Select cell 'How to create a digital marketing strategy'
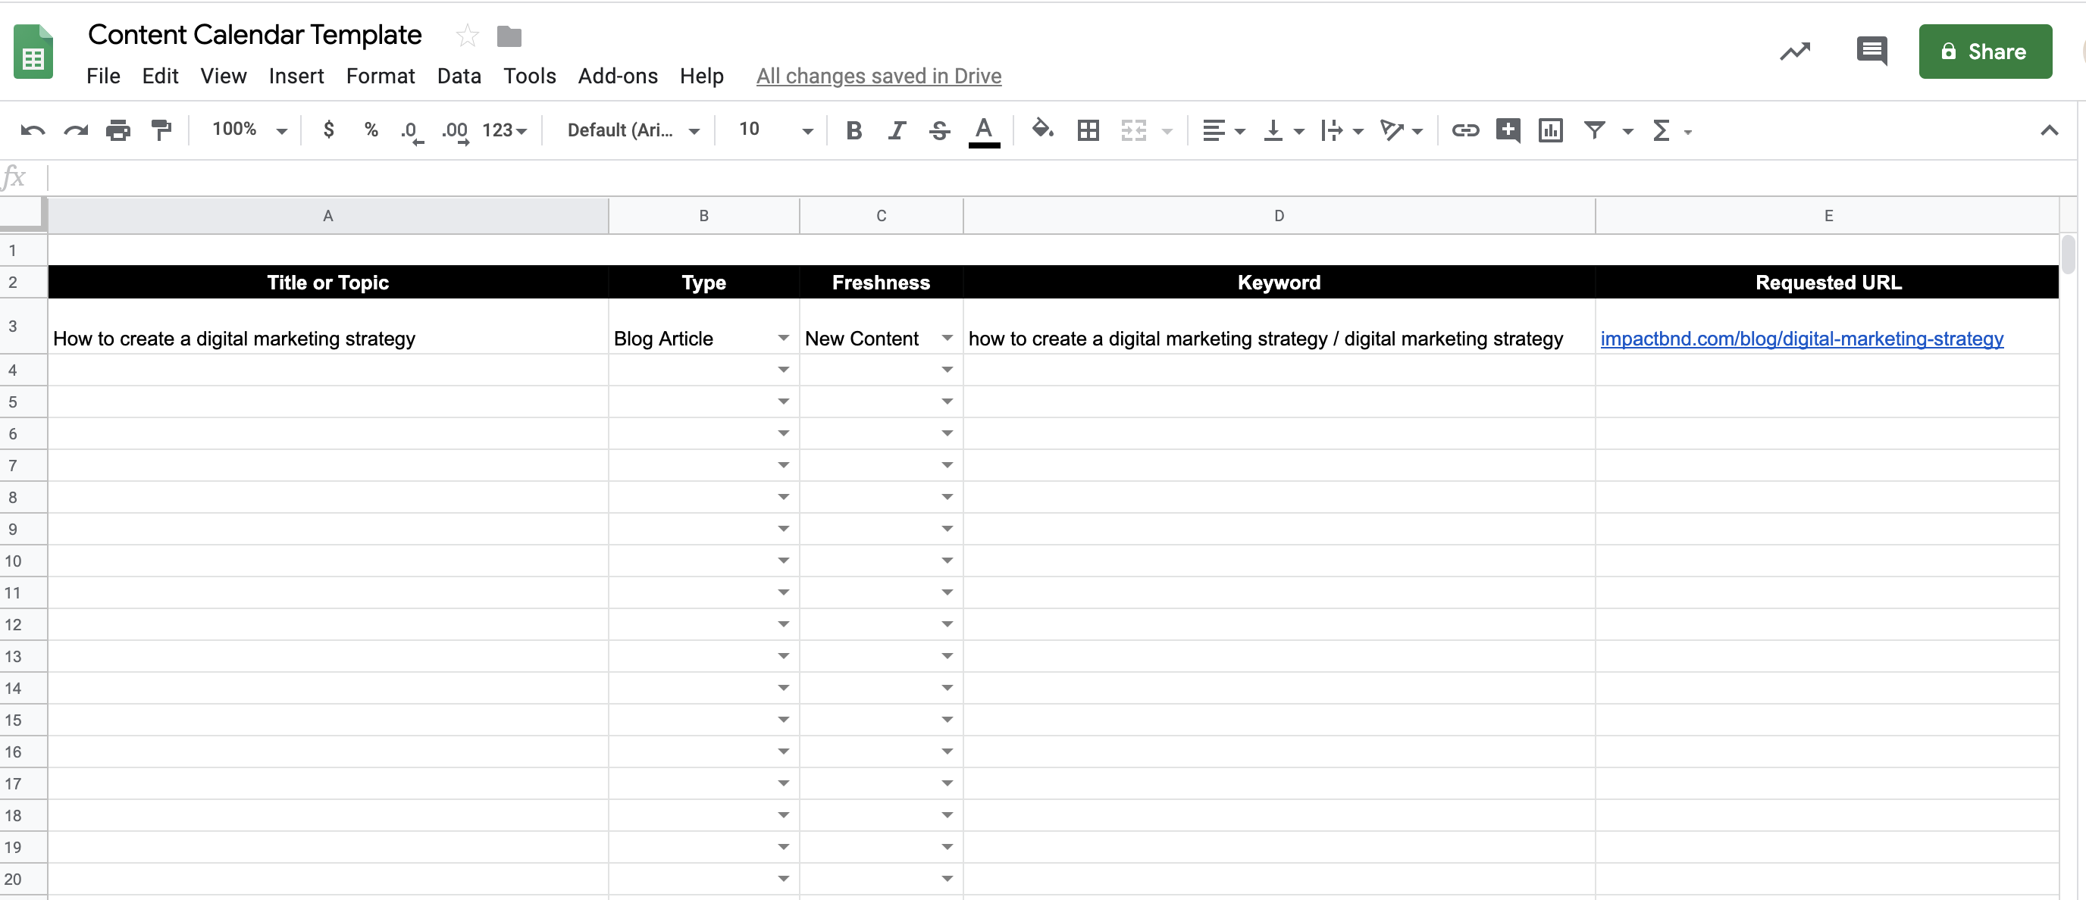Image resolution: width=2086 pixels, height=900 pixels. coord(328,327)
